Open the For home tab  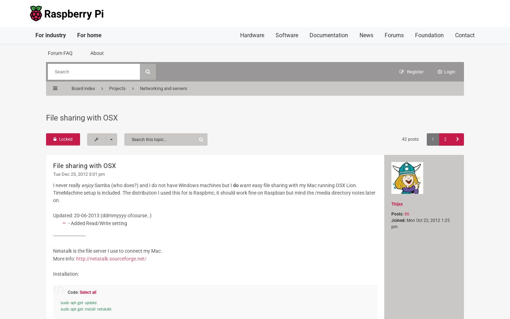pos(89,35)
